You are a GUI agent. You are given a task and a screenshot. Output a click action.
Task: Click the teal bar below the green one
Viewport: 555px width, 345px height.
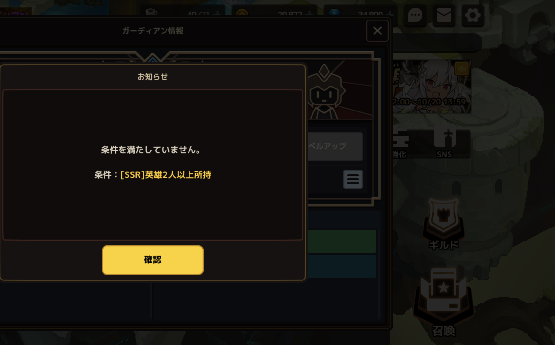pyautogui.click(x=342, y=266)
